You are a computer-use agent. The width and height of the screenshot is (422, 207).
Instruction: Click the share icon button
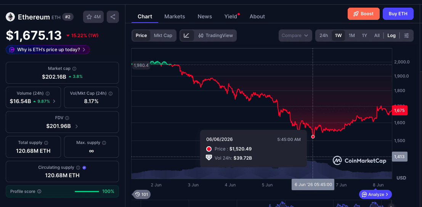[x=113, y=17]
